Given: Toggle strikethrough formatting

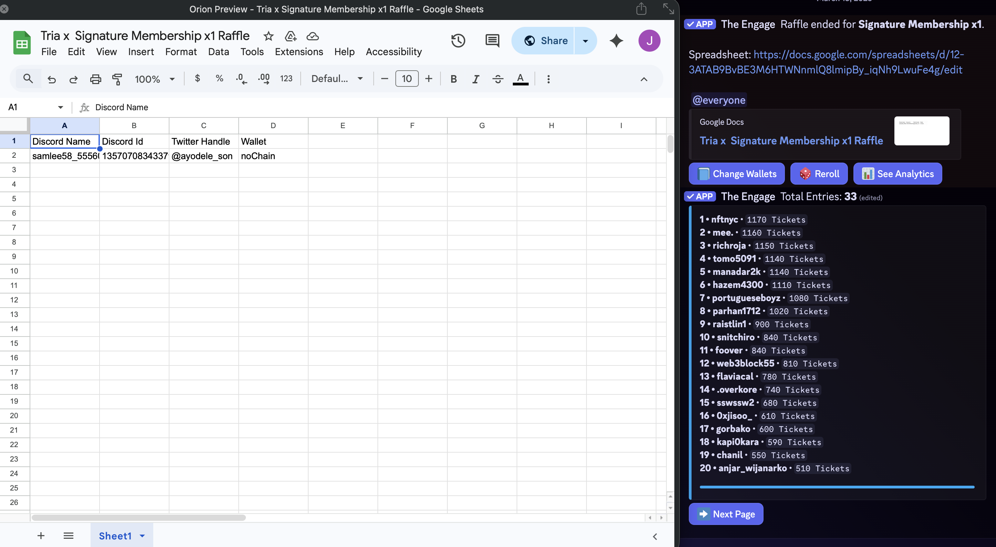Looking at the screenshot, I should (x=498, y=79).
